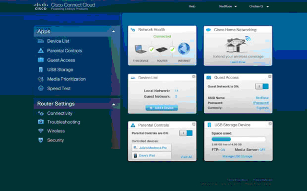Select the Troubleshooting icon in sidebar

[41, 122]
